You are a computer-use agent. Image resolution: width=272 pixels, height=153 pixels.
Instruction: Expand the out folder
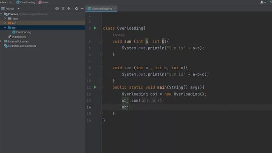pos(5,23)
